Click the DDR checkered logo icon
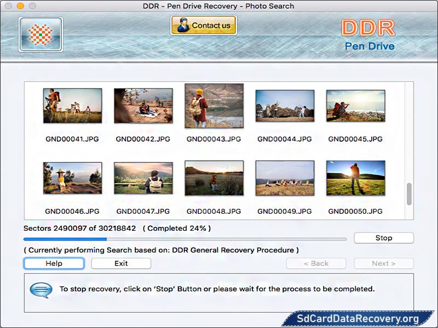This screenshot has height=328, width=438. point(40,34)
